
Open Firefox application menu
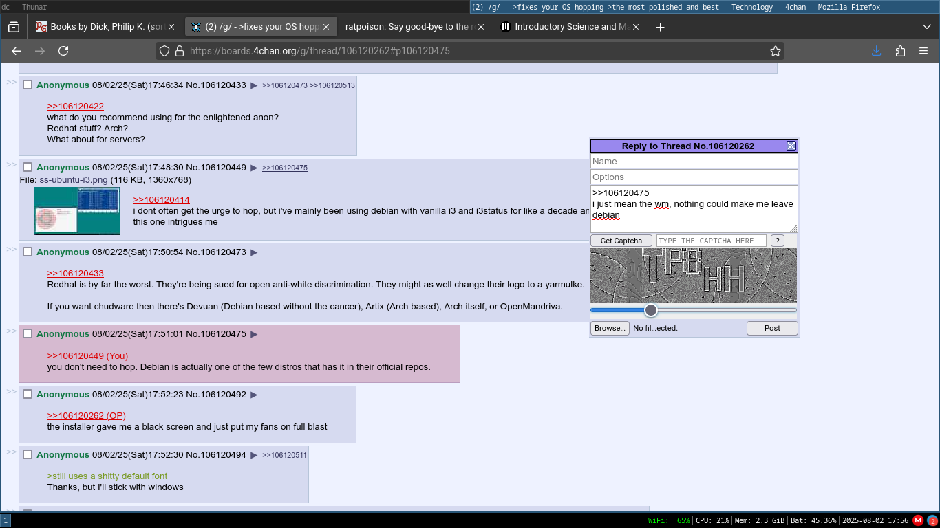(923, 51)
